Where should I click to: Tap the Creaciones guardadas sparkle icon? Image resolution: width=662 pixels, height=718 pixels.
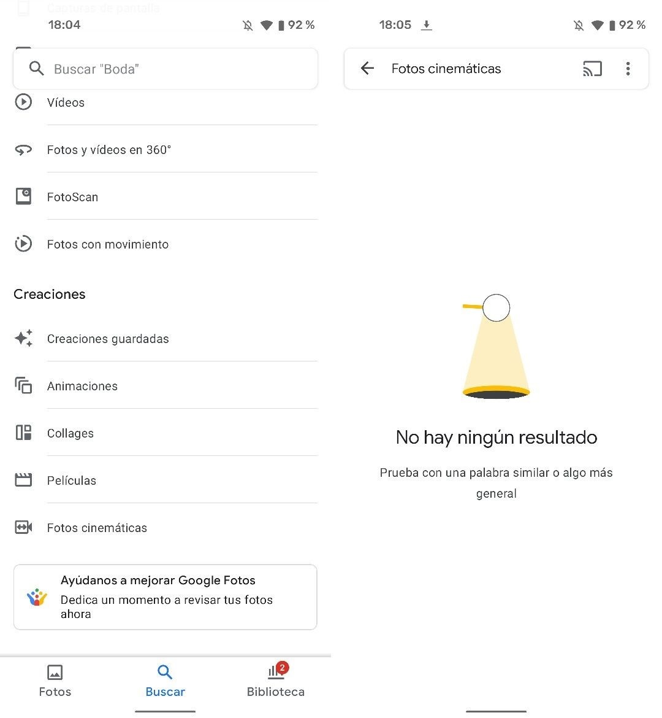point(23,338)
